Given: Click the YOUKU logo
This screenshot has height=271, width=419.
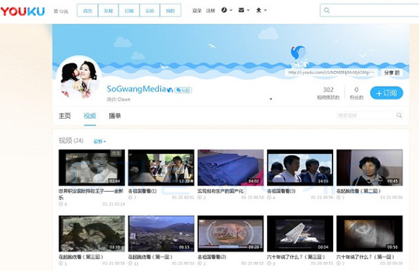Looking at the screenshot, I should click(22, 11).
